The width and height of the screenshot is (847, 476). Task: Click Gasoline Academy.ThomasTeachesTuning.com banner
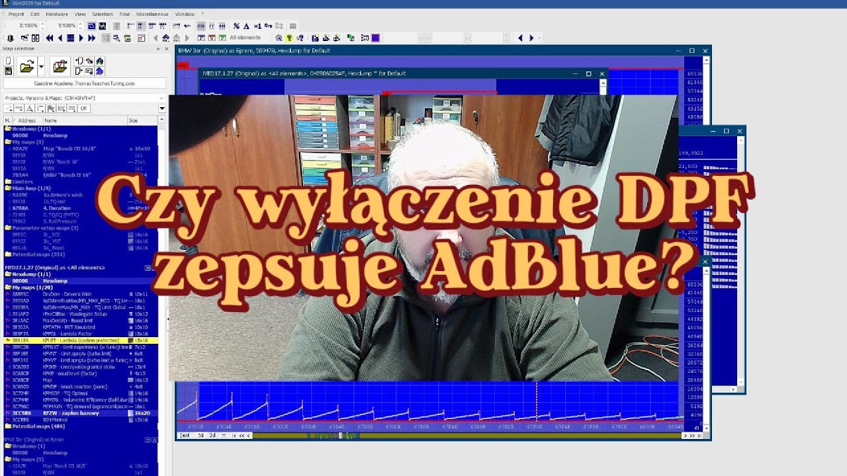84,83
